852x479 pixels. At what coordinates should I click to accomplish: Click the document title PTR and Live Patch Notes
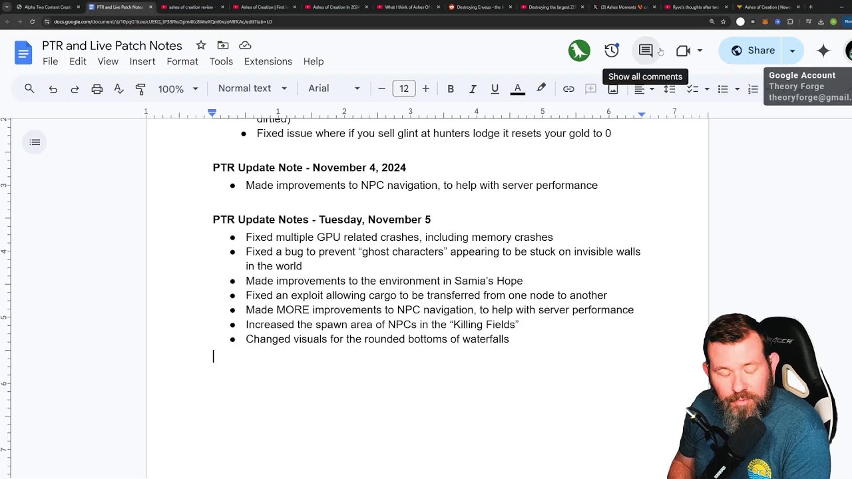(x=112, y=45)
